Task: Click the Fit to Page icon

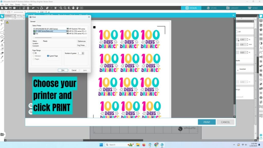Action: point(81,8)
